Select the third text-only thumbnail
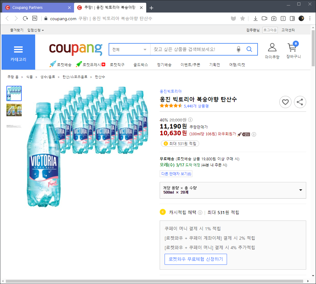The image size is (316, 284). pos(14,126)
